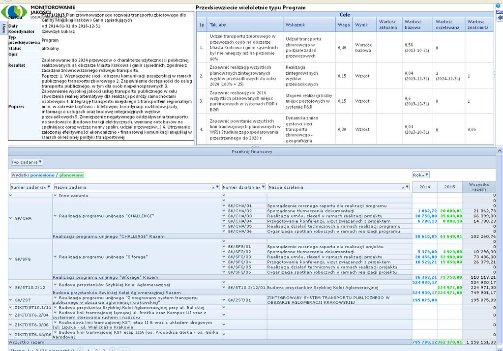503x351 pixels.
Task: Collapse the GK/ST10.2/12 task group
Action: click(x=11, y=288)
